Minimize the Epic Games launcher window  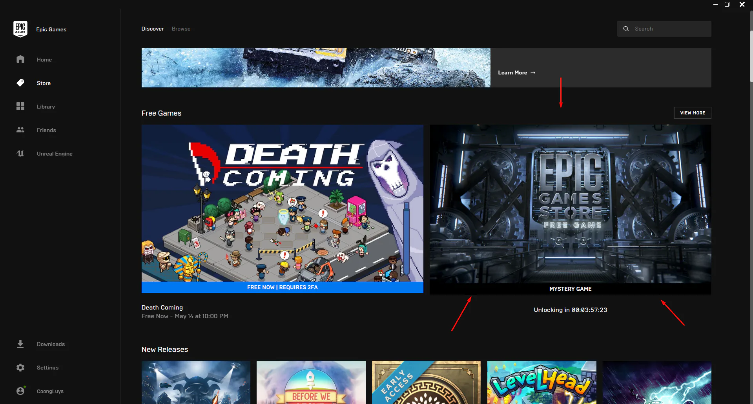click(x=716, y=4)
